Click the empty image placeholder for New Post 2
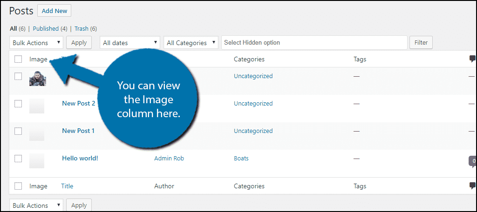 click(37, 106)
